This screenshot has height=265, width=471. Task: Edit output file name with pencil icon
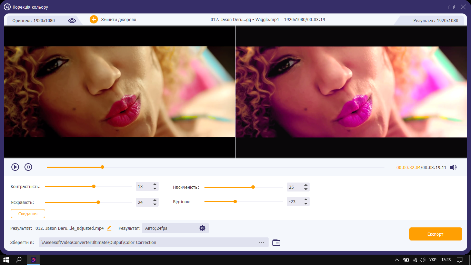(109, 228)
